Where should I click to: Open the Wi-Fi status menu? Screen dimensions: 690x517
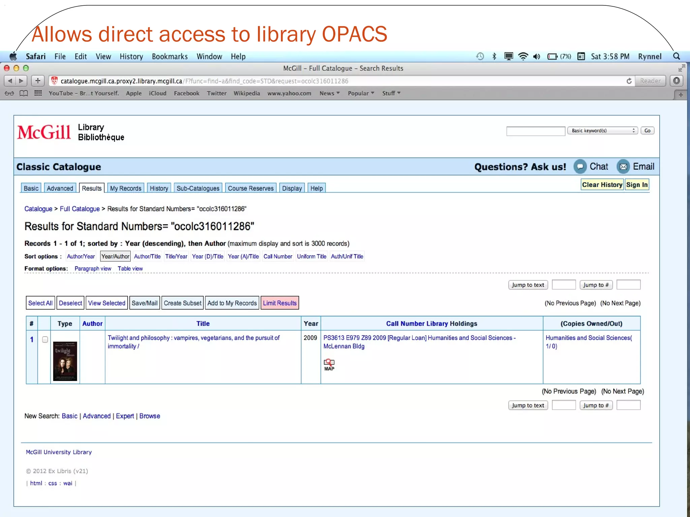pos(523,56)
